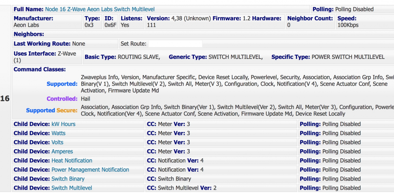
Task: Open the kW Hours child device
Action: [x=63, y=124]
